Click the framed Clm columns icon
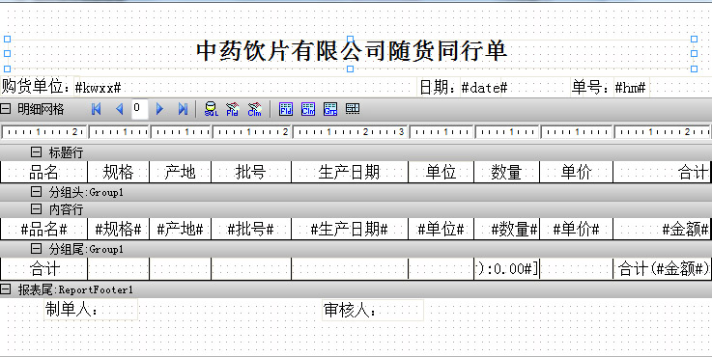The height and width of the screenshot is (357, 712). (308, 109)
